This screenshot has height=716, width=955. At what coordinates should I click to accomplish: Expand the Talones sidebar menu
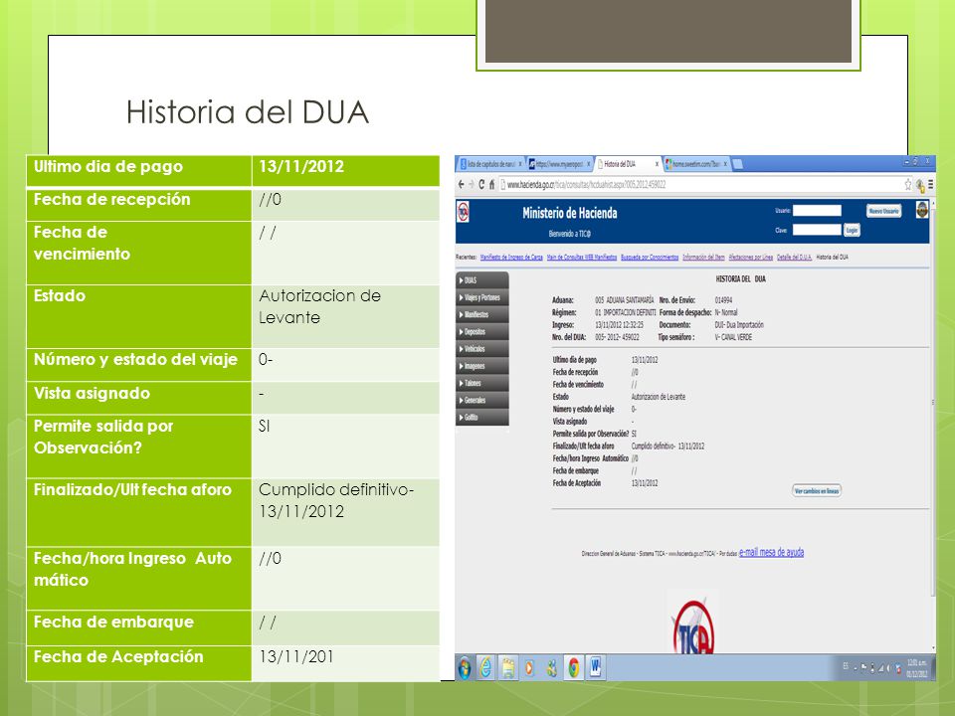[482, 382]
